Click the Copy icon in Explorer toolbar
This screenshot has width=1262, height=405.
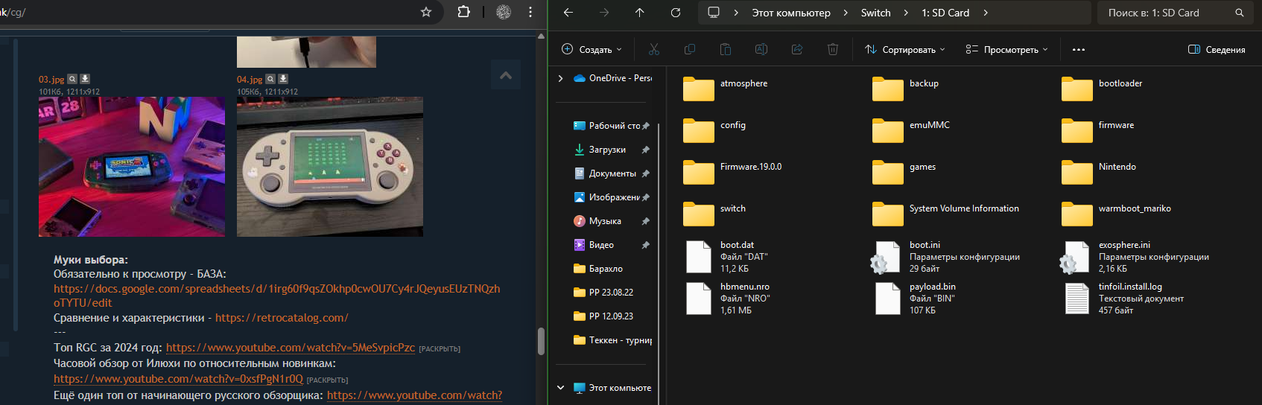pyautogui.click(x=690, y=49)
